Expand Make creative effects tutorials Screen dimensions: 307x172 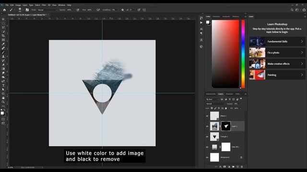tap(302, 64)
